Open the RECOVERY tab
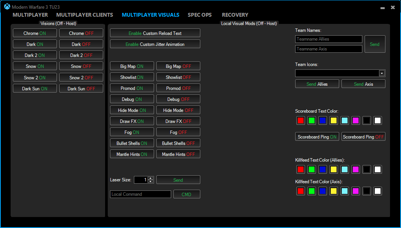The height and width of the screenshot is (228, 401). click(x=235, y=15)
